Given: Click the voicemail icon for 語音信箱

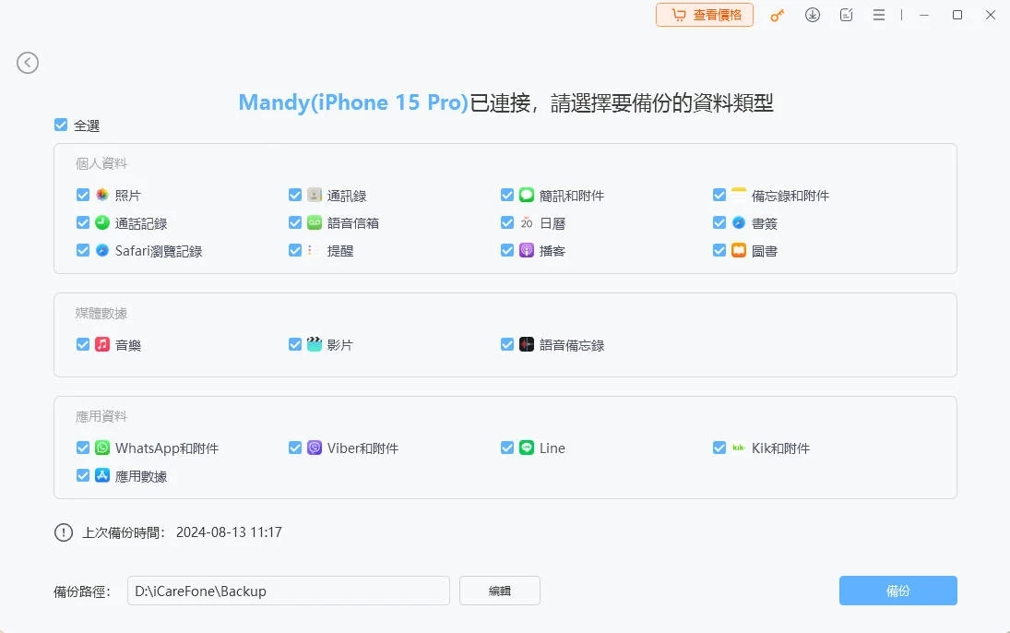Looking at the screenshot, I should pyautogui.click(x=315, y=222).
